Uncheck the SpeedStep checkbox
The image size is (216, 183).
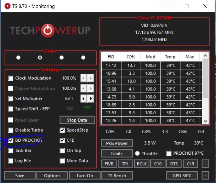pos(62,130)
